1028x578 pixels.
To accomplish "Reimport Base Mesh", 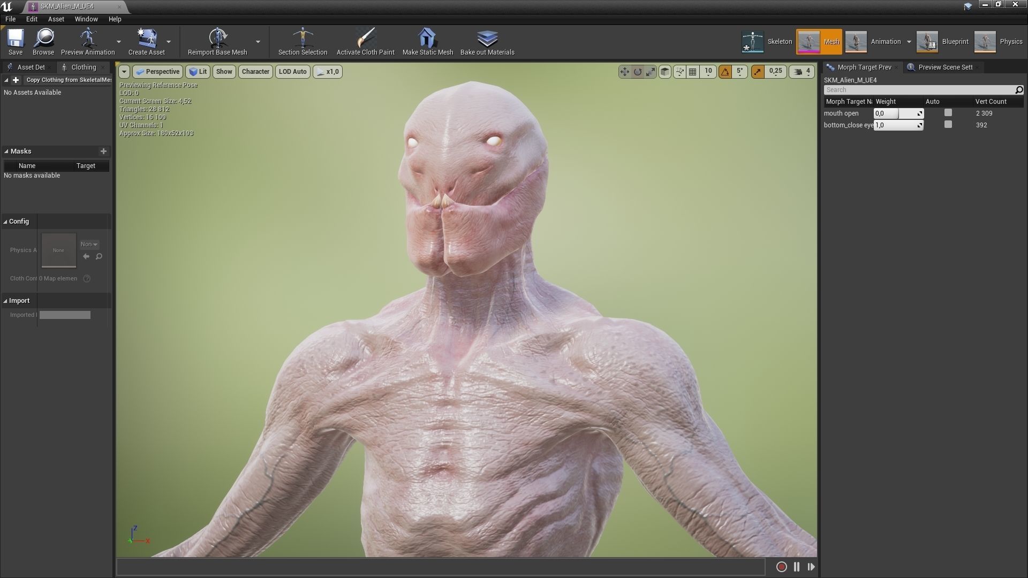I will pos(217,42).
